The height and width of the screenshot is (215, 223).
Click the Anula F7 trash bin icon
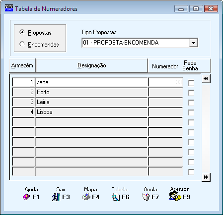point(146,197)
